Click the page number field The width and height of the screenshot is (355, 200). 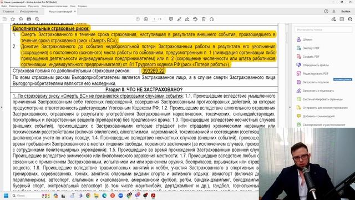154,19
